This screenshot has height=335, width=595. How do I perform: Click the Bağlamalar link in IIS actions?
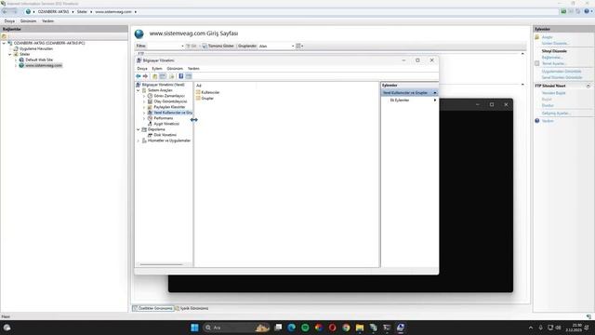pyautogui.click(x=552, y=58)
